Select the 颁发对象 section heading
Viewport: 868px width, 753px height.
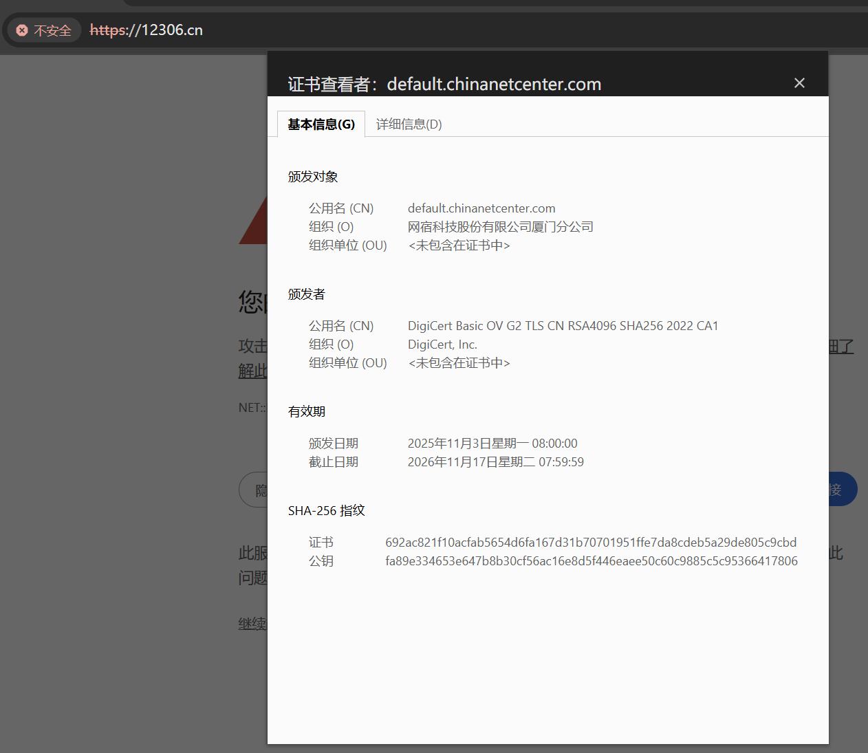313,177
